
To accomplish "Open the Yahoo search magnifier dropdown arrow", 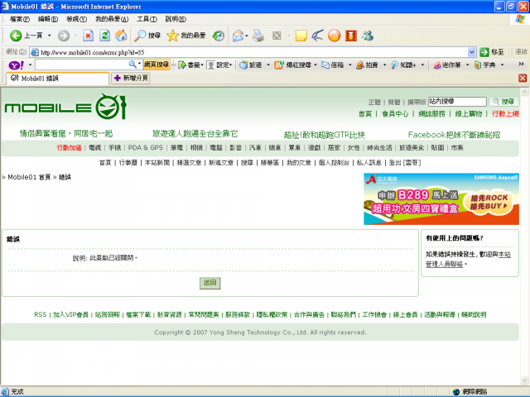I will click(139, 64).
